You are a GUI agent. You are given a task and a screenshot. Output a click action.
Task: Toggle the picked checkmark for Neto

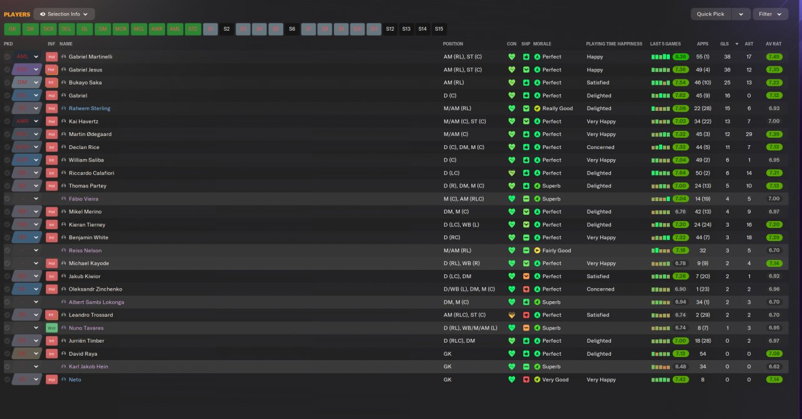tap(8, 380)
